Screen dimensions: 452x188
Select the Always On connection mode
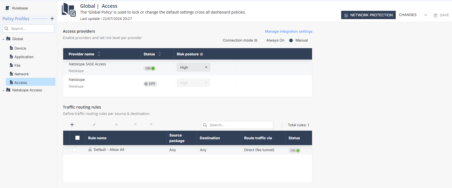pyautogui.click(x=262, y=40)
